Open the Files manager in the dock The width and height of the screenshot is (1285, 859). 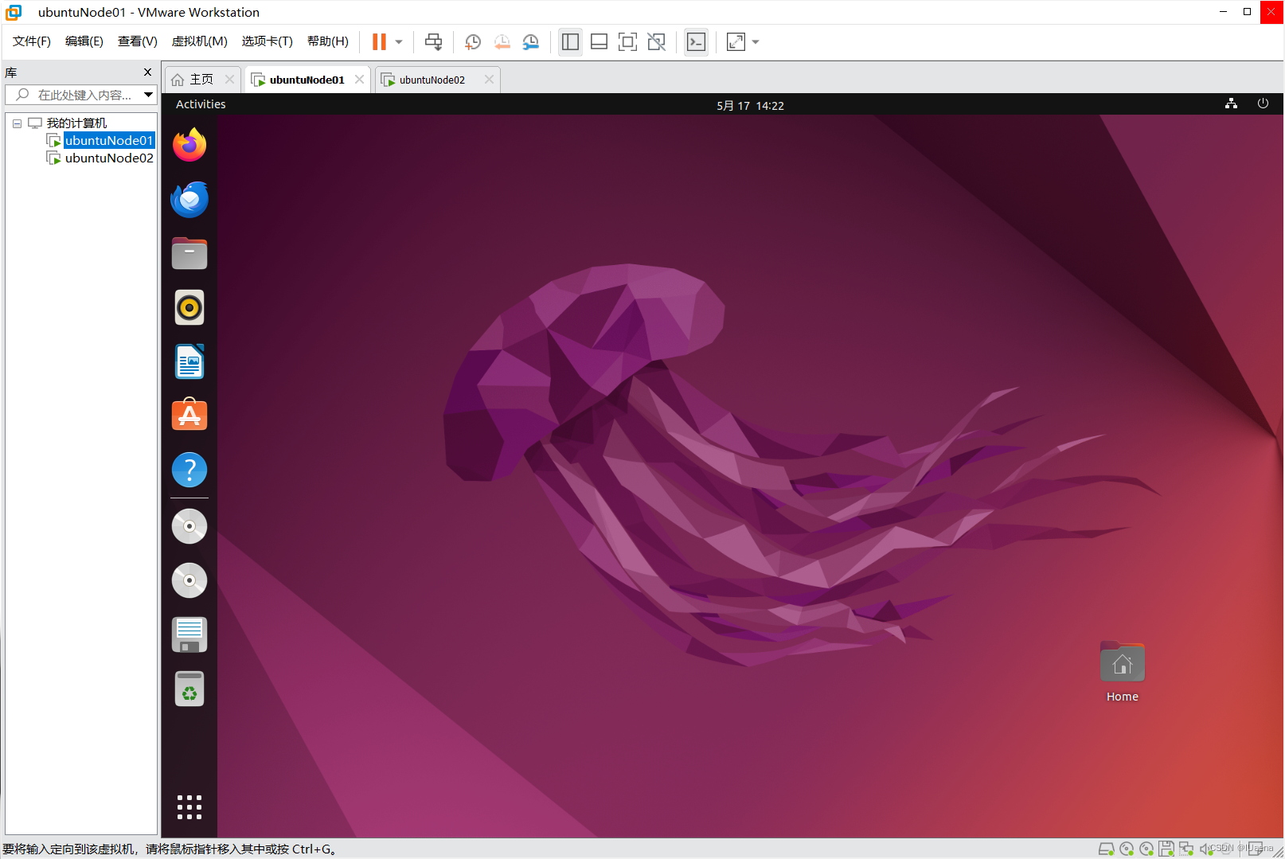click(x=189, y=253)
